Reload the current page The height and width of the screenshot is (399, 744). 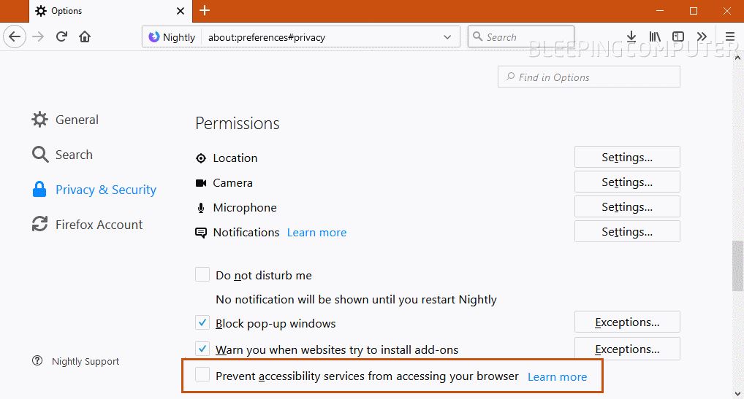coord(61,36)
